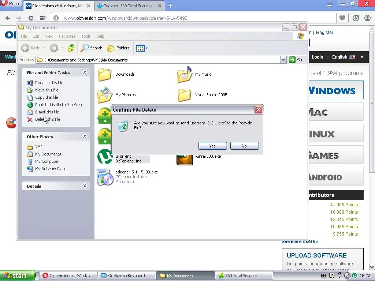Open the View menu in My Documents
The height and width of the screenshot is (281, 375).
(x=49, y=36)
